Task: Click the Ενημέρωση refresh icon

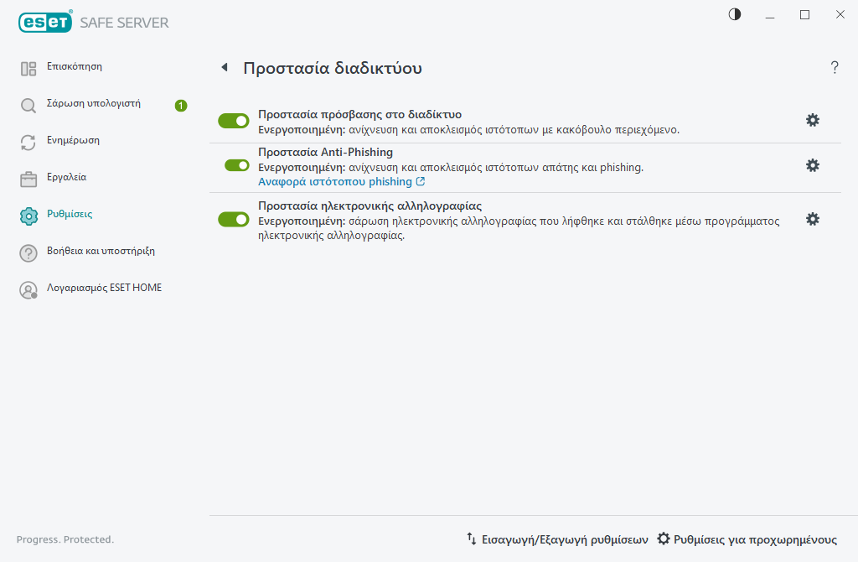Action: coord(28,143)
